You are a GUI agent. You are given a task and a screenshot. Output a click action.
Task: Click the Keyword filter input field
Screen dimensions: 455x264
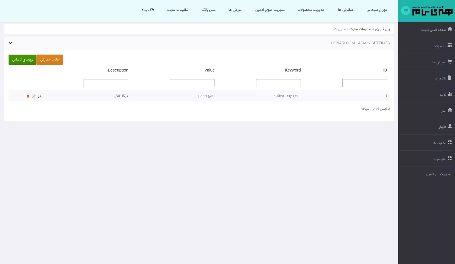278,83
